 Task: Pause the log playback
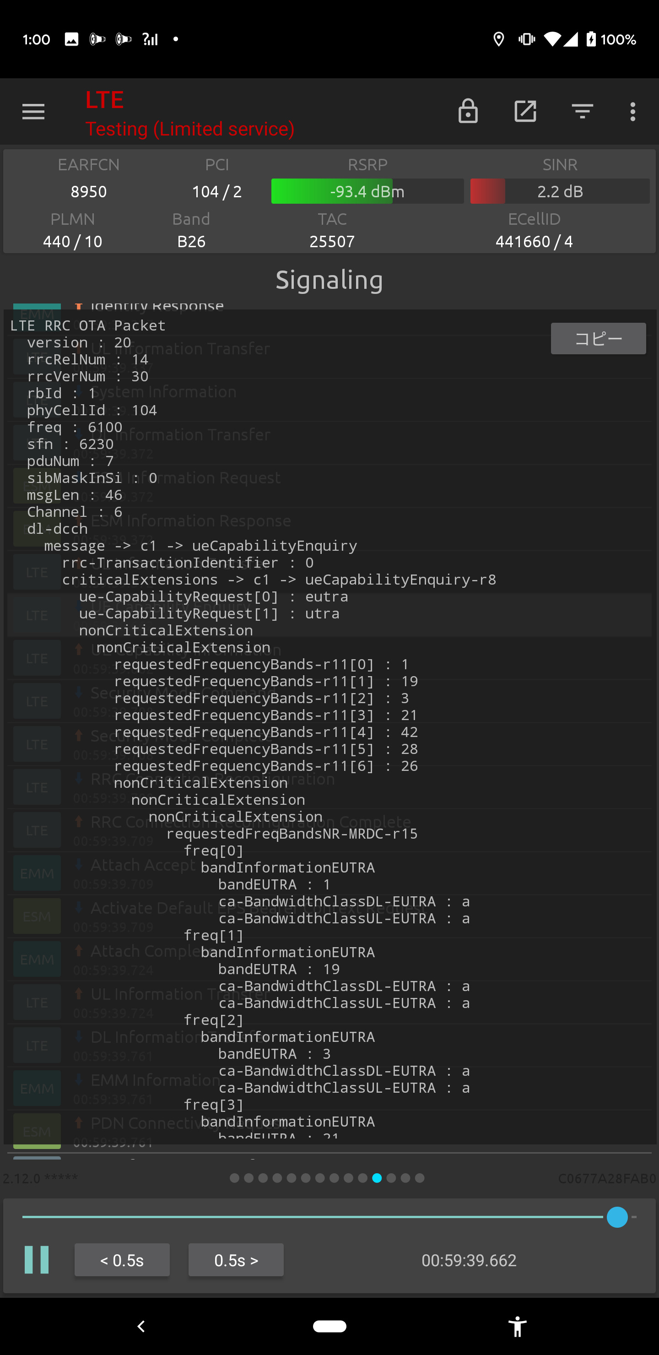click(x=37, y=1260)
